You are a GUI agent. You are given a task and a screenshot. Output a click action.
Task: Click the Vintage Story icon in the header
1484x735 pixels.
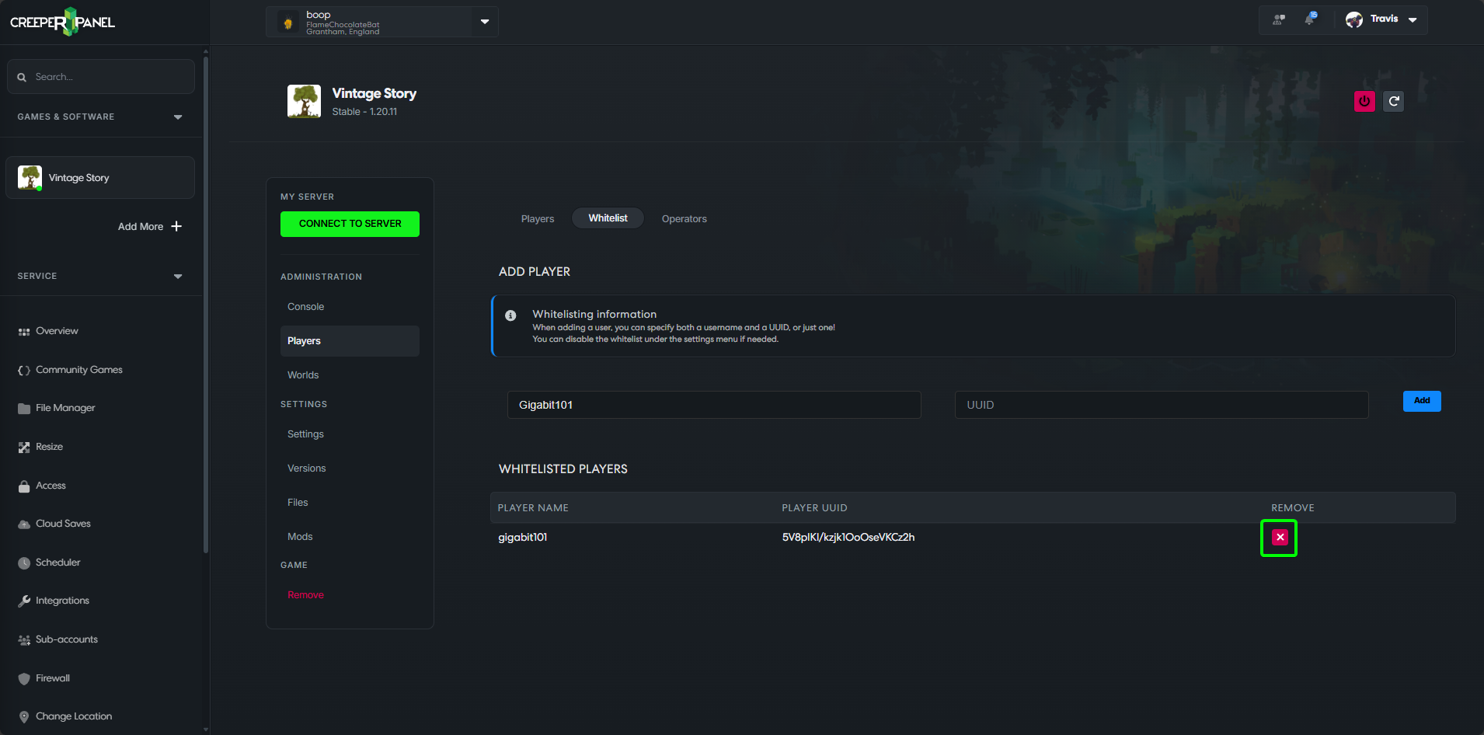304,101
